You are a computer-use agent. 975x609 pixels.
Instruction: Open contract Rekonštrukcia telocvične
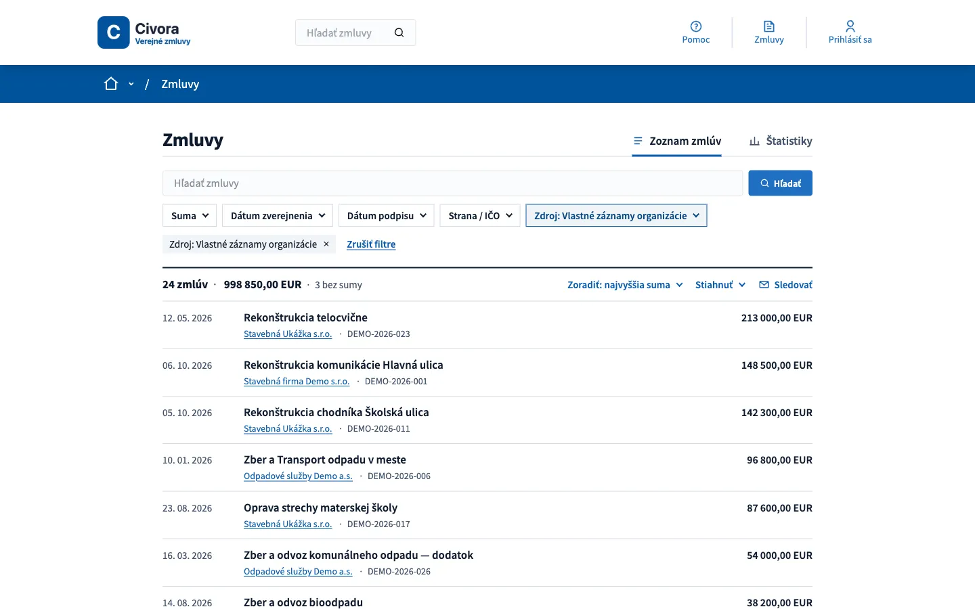pos(305,318)
